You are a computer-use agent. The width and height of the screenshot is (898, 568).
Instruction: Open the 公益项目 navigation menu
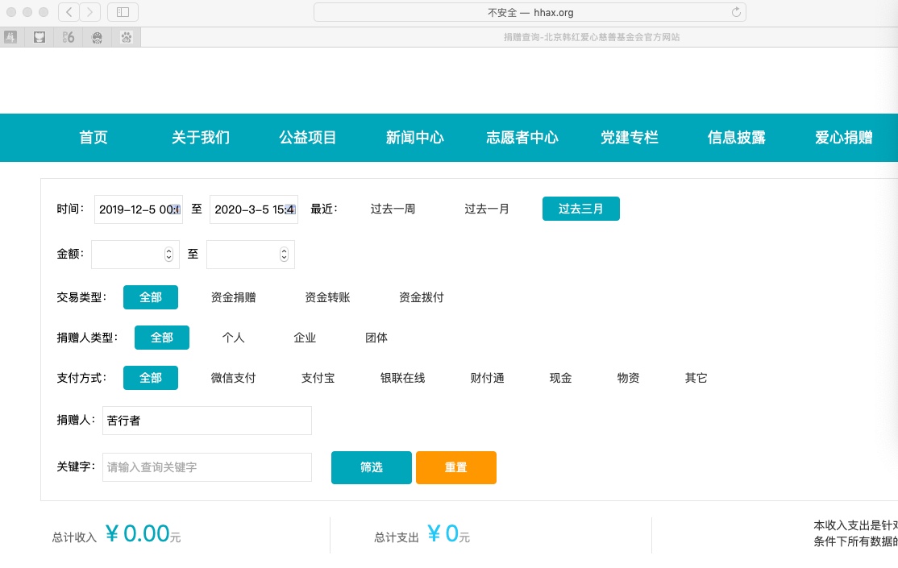click(308, 138)
